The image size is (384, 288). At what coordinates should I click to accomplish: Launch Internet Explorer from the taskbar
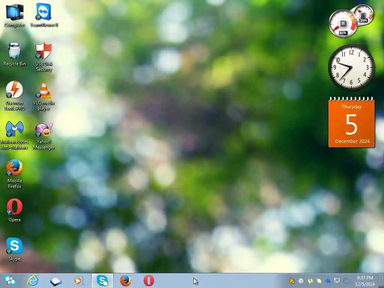pyautogui.click(x=33, y=280)
